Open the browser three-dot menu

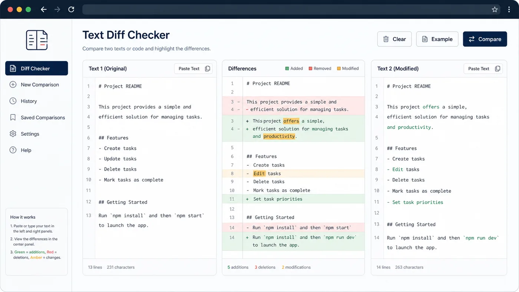[x=509, y=10]
